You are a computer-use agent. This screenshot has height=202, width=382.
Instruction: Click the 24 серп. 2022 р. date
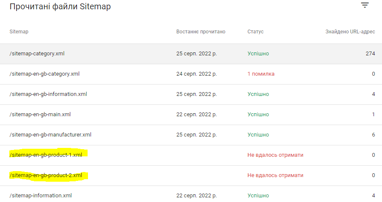point(197,74)
